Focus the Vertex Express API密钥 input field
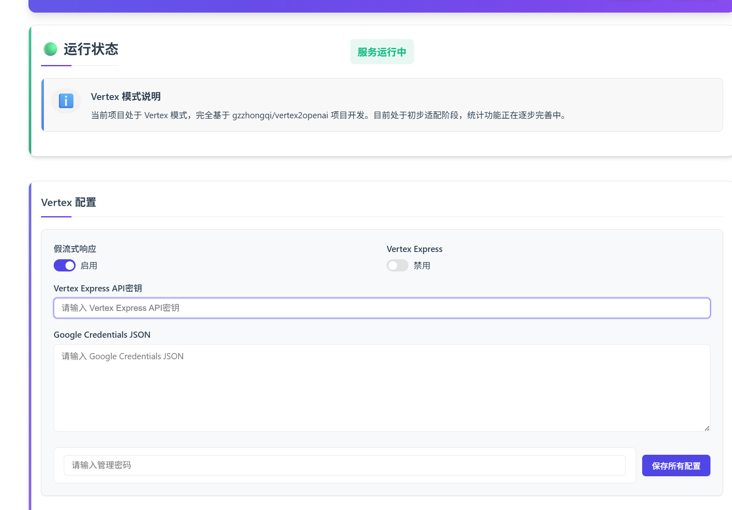Viewport: 732px width, 510px height. pos(382,308)
